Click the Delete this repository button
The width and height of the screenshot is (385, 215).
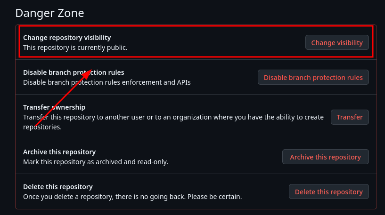[x=328, y=191]
